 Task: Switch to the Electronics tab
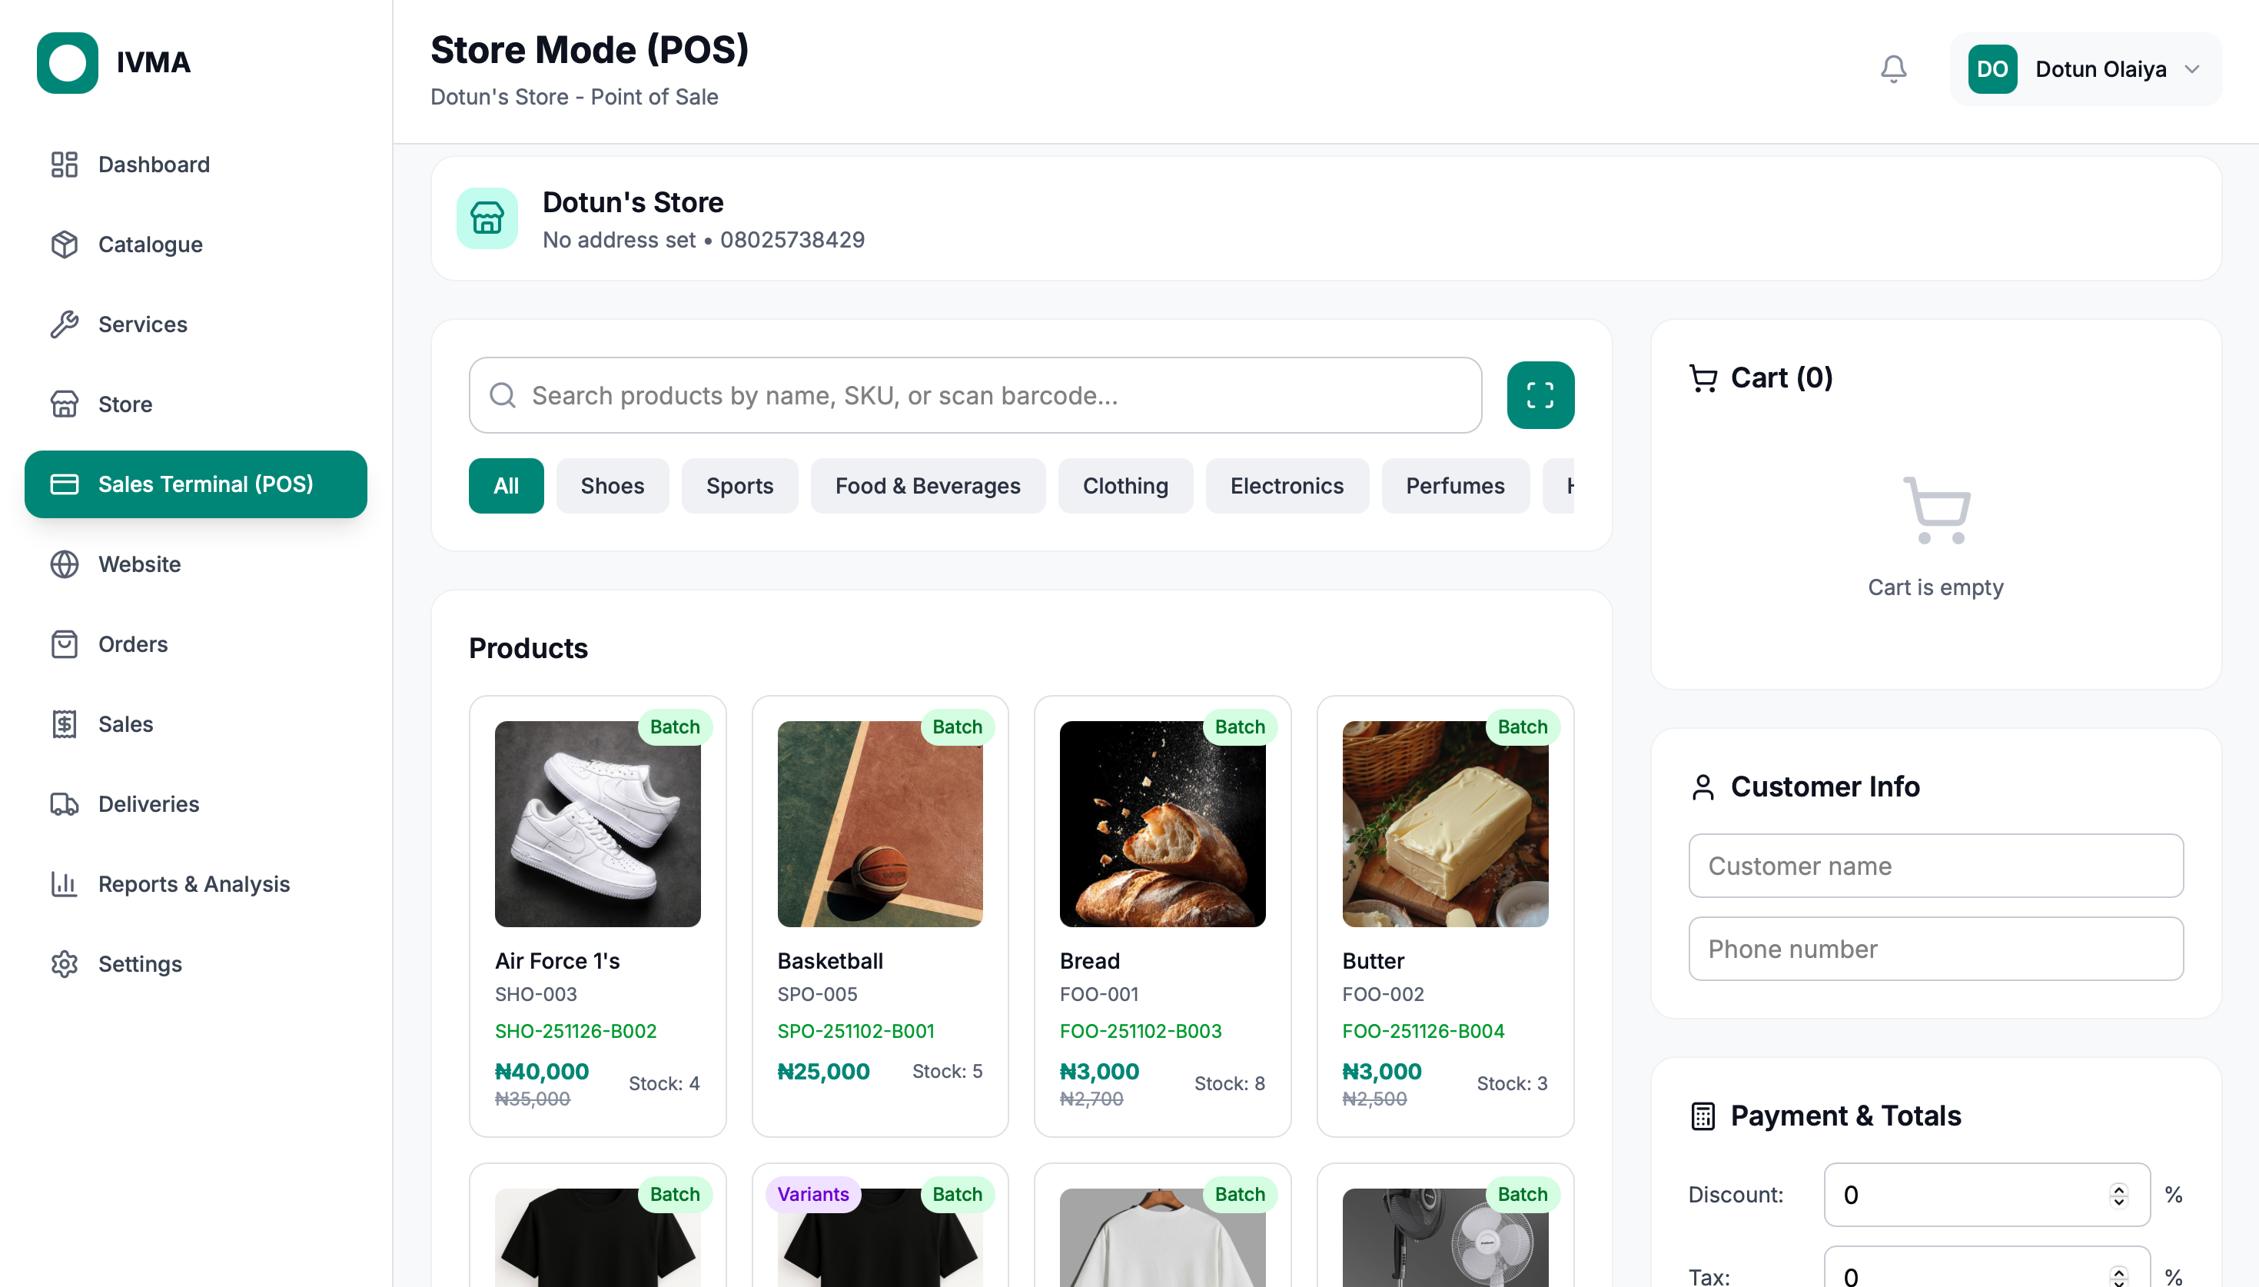tap(1287, 485)
